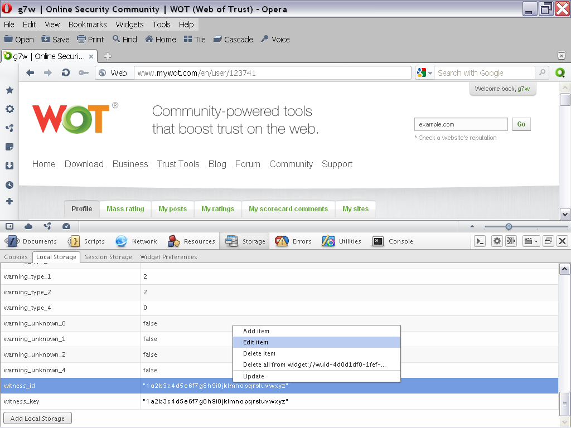Open the Trust Tools nav link
571x428 pixels.
178,164
